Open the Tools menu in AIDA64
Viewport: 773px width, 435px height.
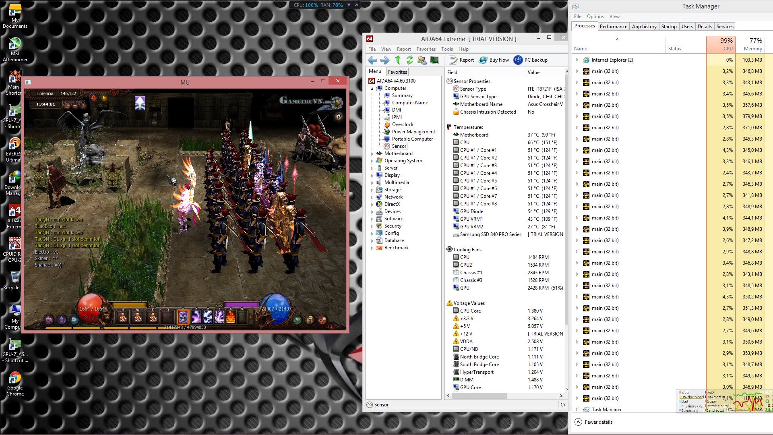click(x=446, y=49)
